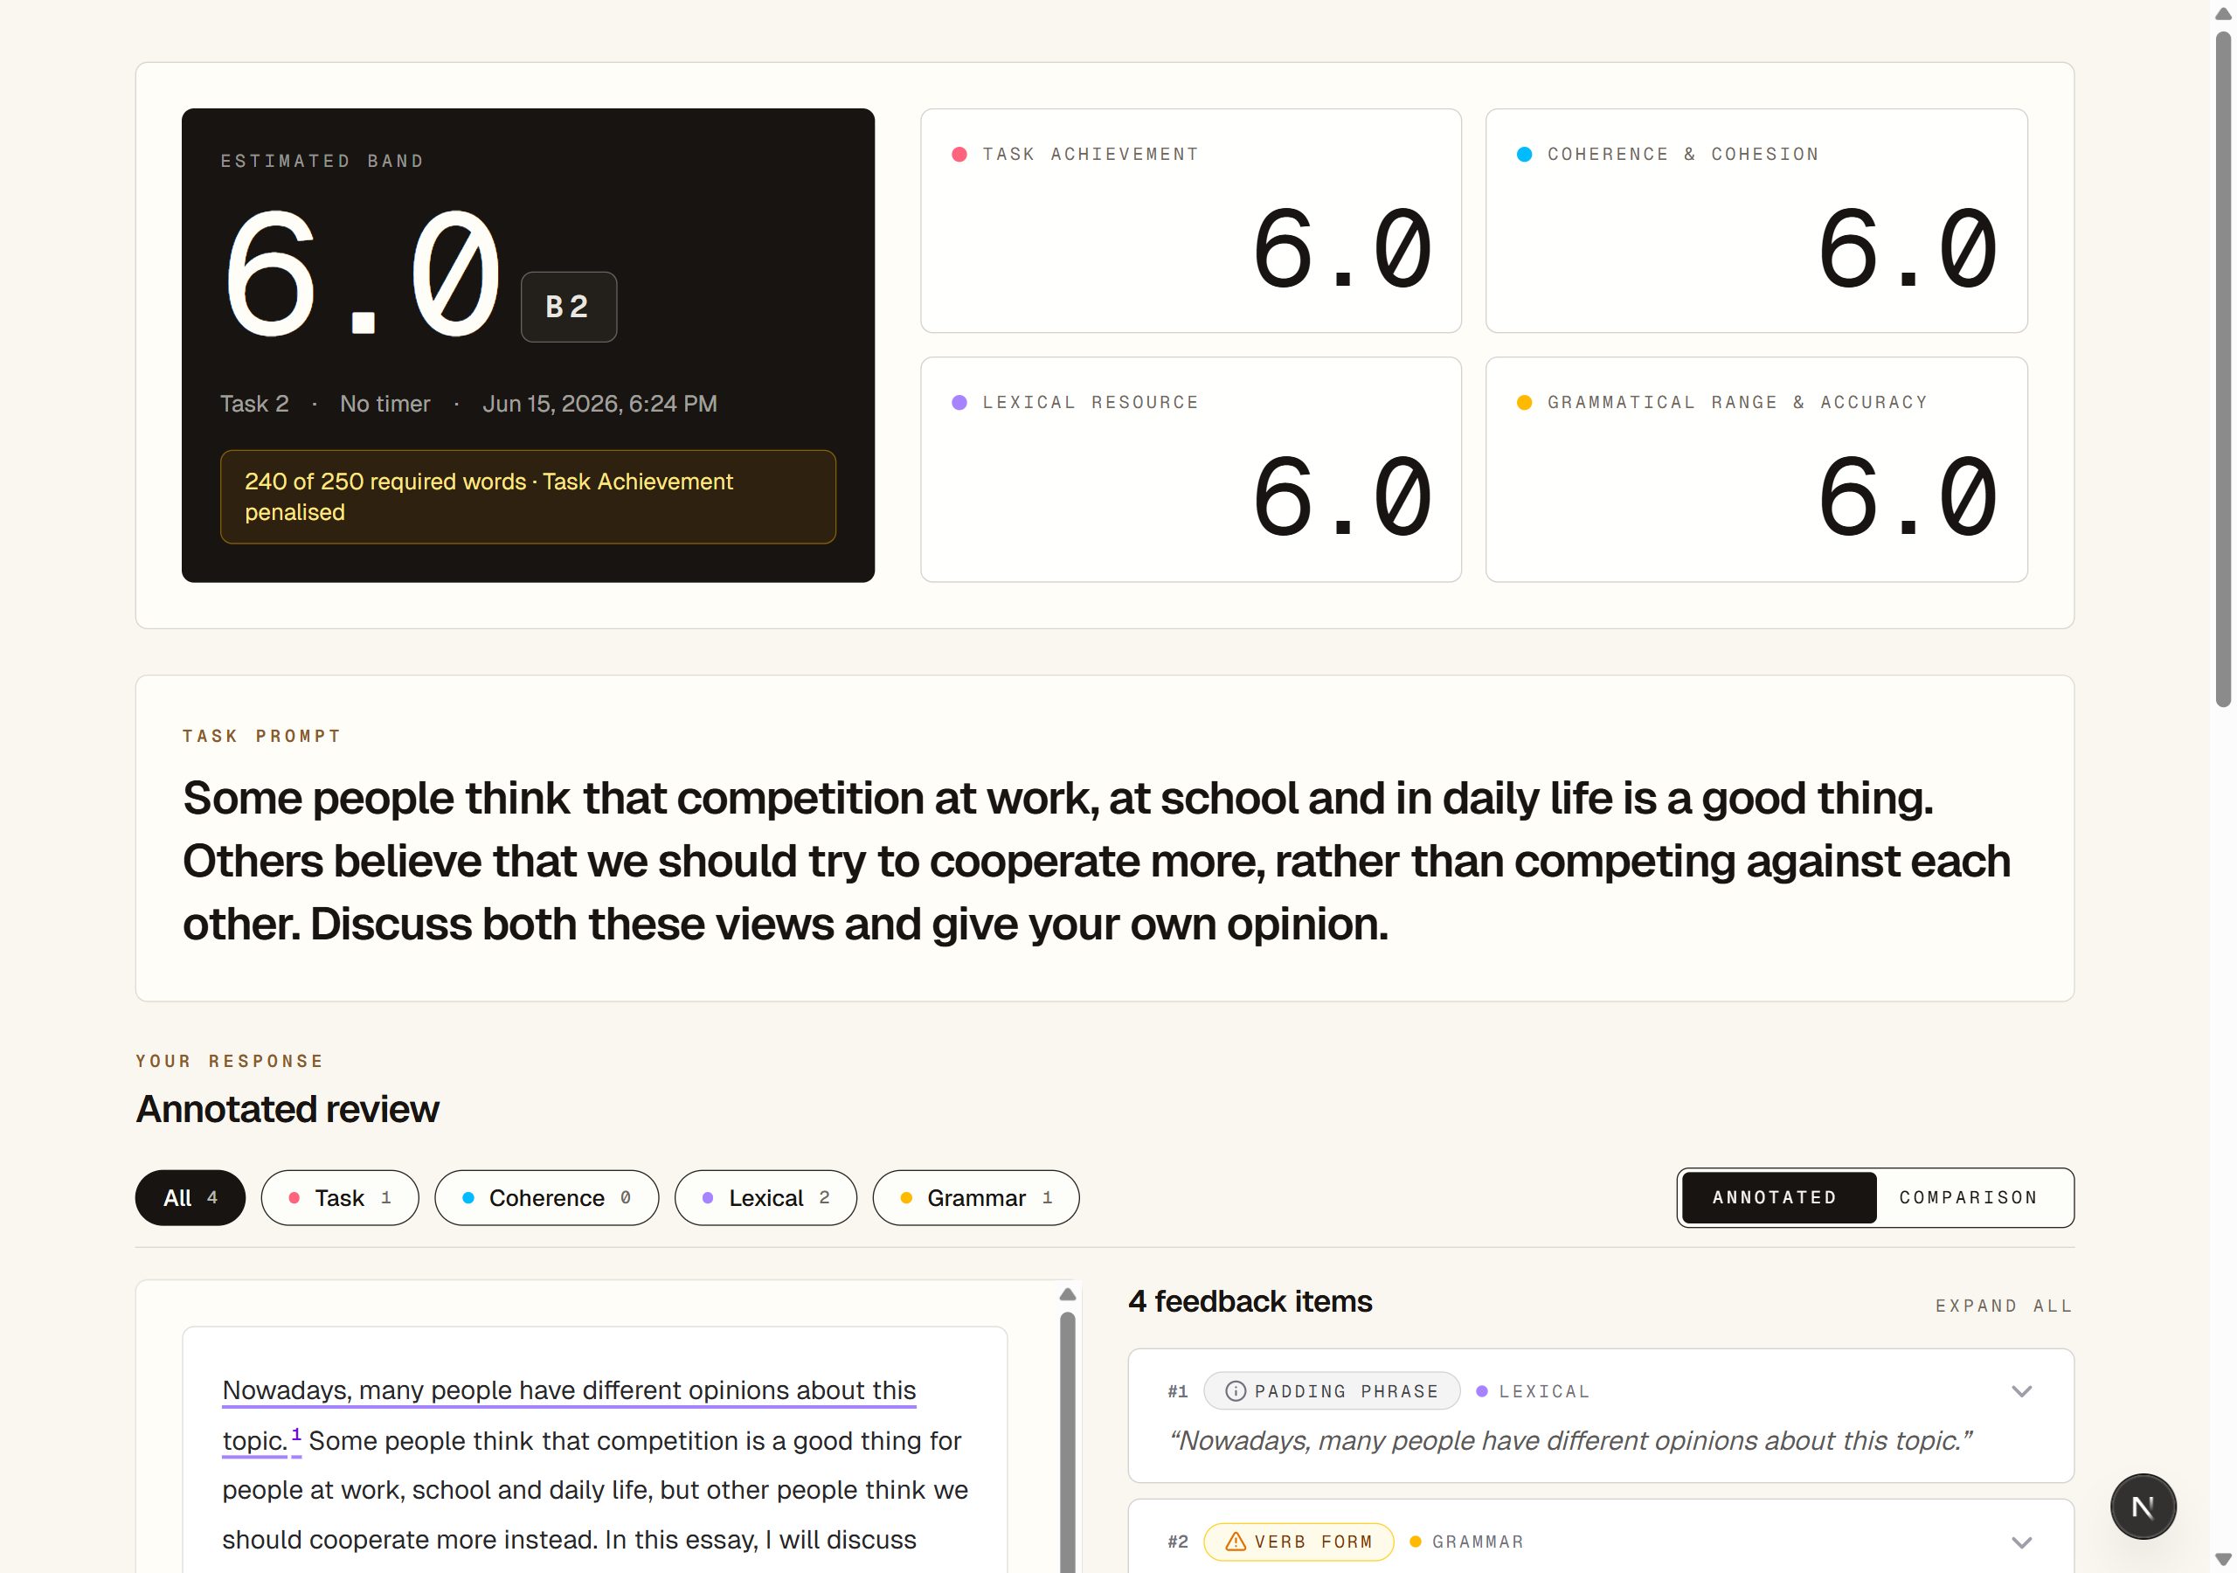
Task: Select the All 4 filter
Action: [190, 1197]
